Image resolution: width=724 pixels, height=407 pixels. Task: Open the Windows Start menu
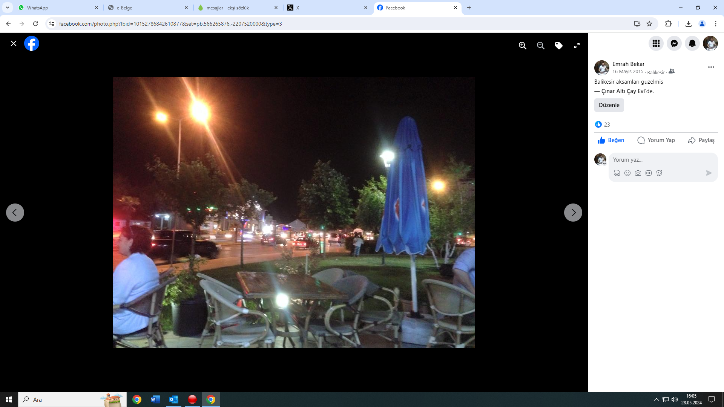[9, 399]
